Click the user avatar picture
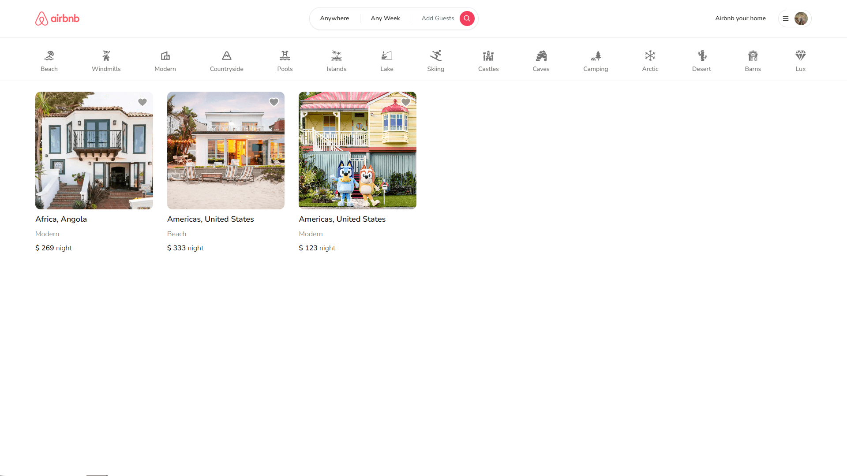 pos(801,19)
